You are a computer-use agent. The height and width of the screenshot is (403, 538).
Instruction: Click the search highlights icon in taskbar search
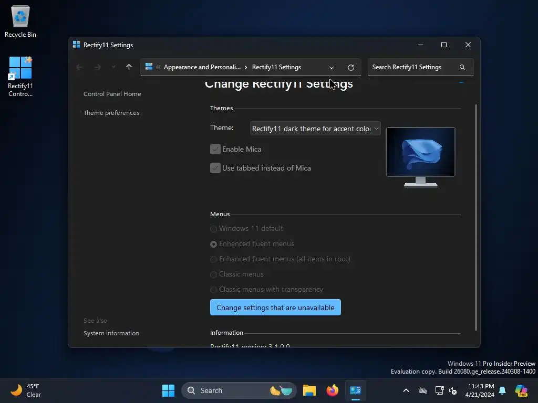[281, 390]
